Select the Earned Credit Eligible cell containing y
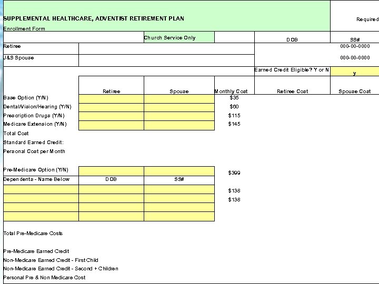Screen dimensions: 379x284 click(355, 72)
